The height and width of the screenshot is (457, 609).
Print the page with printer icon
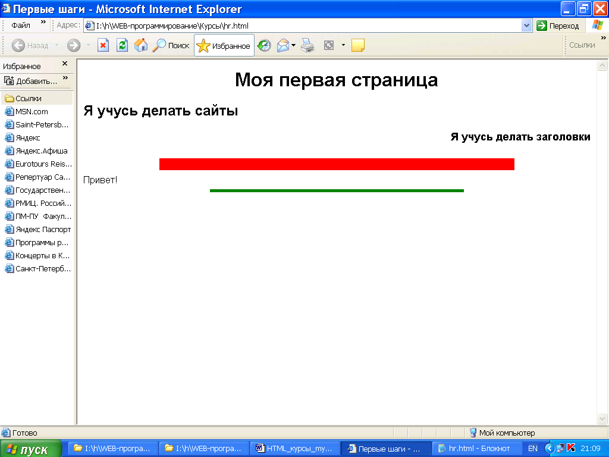click(307, 45)
